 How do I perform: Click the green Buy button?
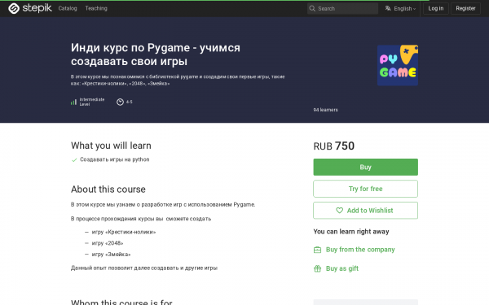coord(365,167)
